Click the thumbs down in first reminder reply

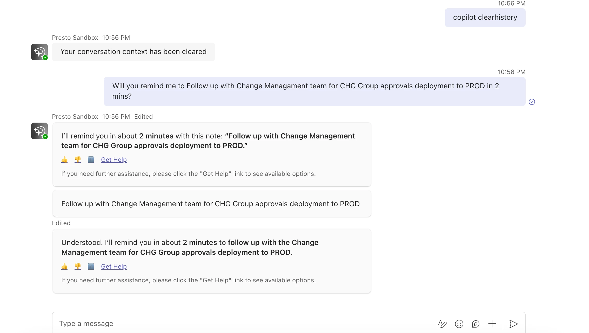78,160
